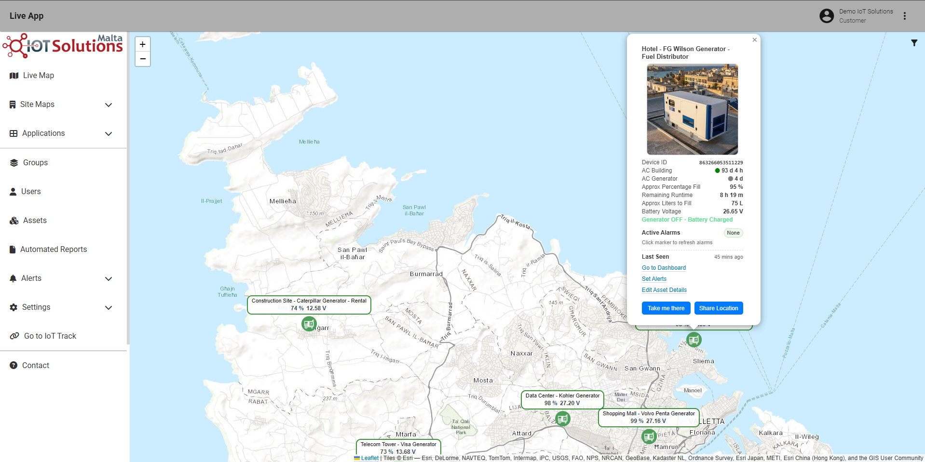
Task: Click the Edit Asset Details link
Action: tap(664, 290)
